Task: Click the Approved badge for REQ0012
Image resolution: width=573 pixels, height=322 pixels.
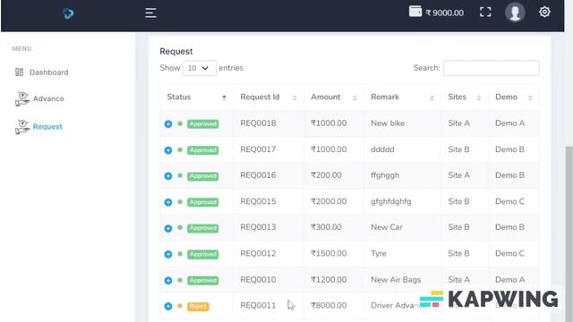Action: (203, 254)
